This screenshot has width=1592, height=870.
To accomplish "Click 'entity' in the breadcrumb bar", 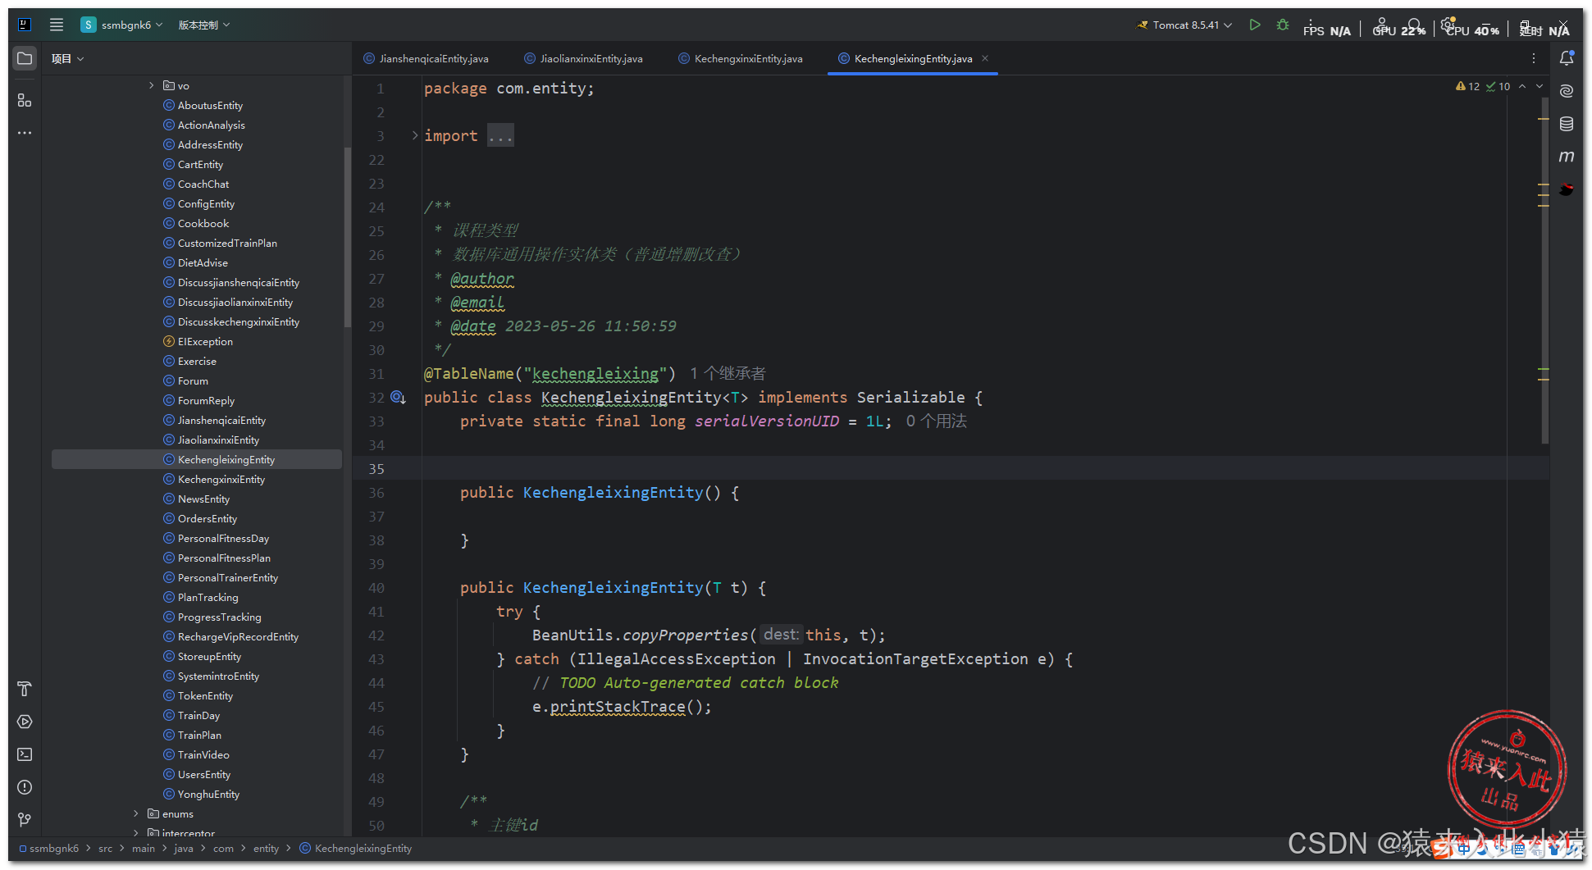I will click(x=266, y=849).
